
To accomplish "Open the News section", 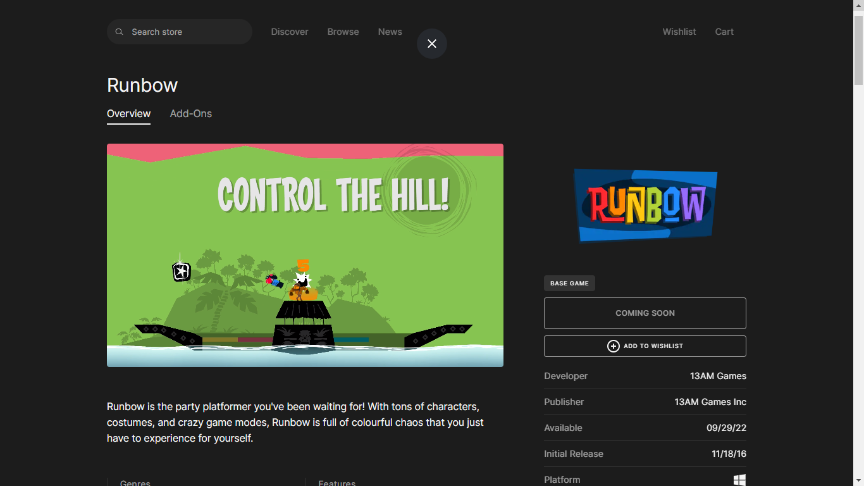I will pos(390,32).
